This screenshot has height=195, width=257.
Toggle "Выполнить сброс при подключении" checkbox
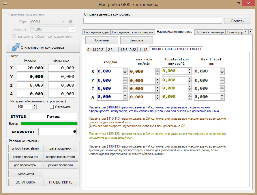14,37
